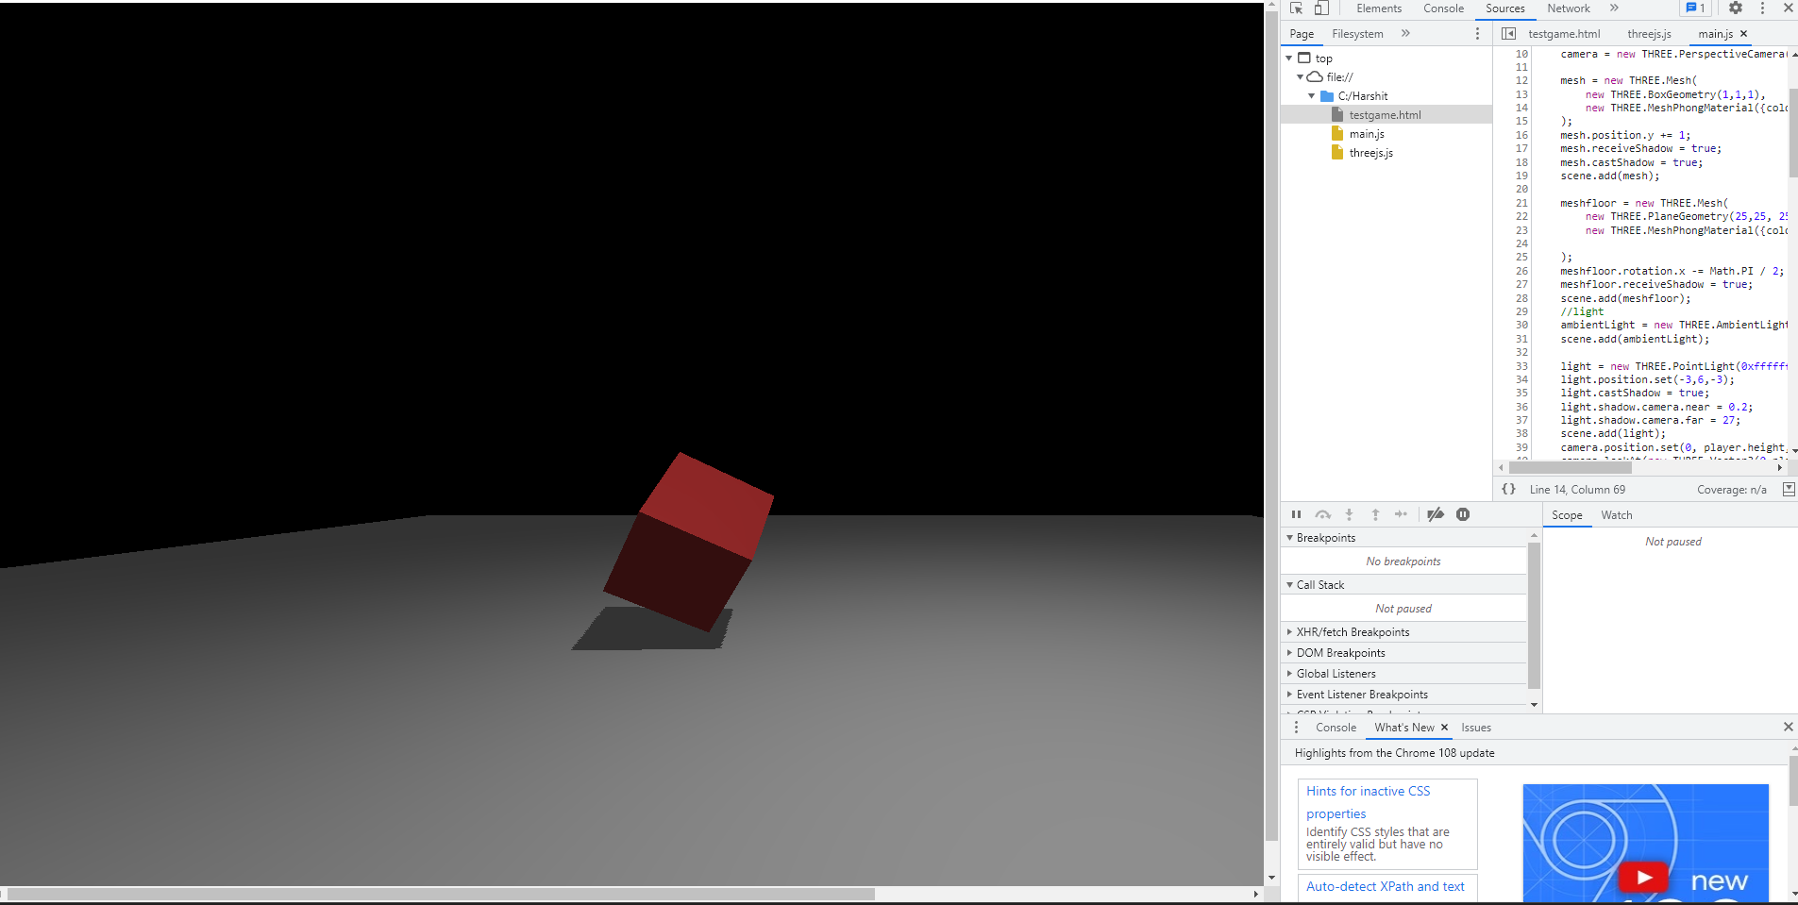Collapse the Call Stack section
Image resolution: width=1798 pixels, height=905 pixels.
1319,585
